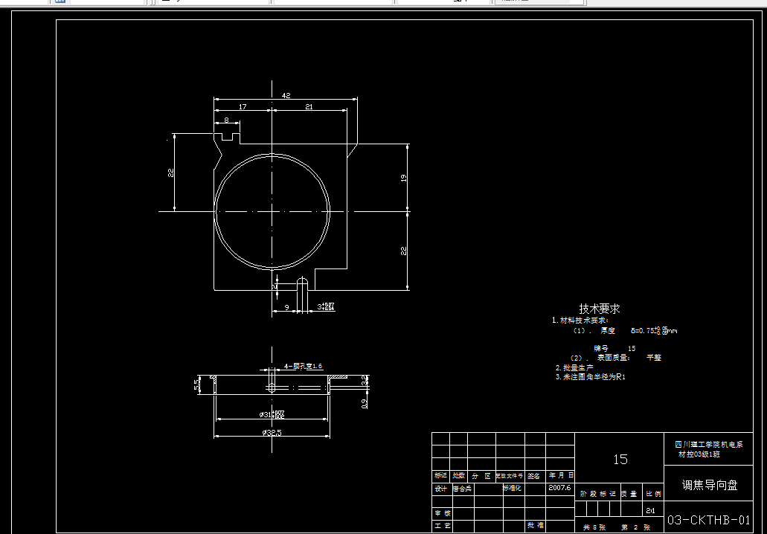
Task: Click the 技术要求 heading
Action: point(600,309)
